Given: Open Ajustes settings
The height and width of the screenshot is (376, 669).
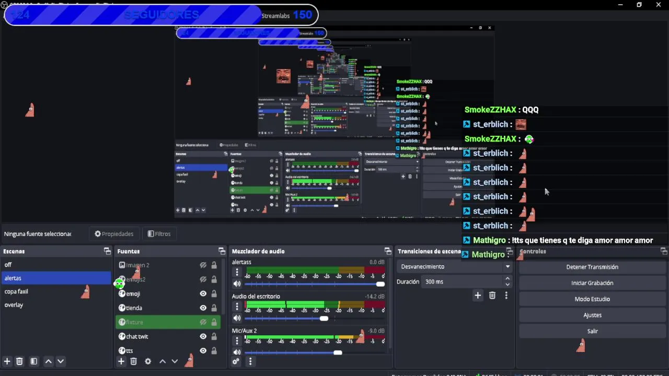Looking at the screenshot, I should (x=592, y=315).
